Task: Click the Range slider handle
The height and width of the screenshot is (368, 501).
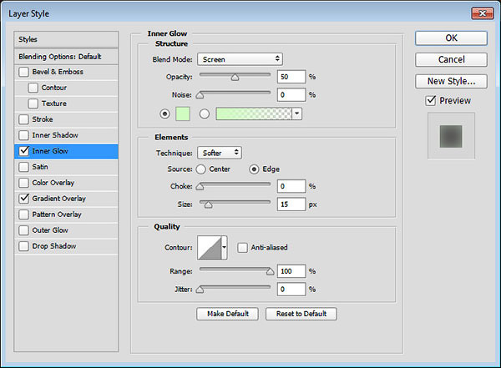Action: point(271,271)
